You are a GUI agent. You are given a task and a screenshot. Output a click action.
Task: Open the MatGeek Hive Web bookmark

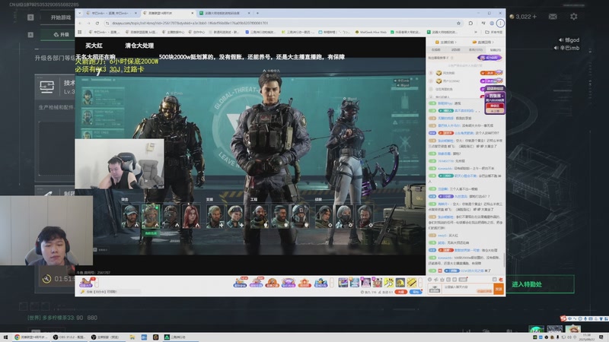[x=371, y=32]
